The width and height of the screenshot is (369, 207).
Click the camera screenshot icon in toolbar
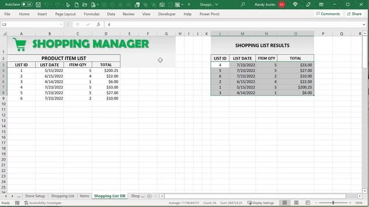click(162, 5)
